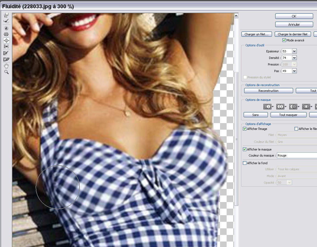Click the Reconstruction button
This screenshot has height=247, width=317.
(268, 91)
